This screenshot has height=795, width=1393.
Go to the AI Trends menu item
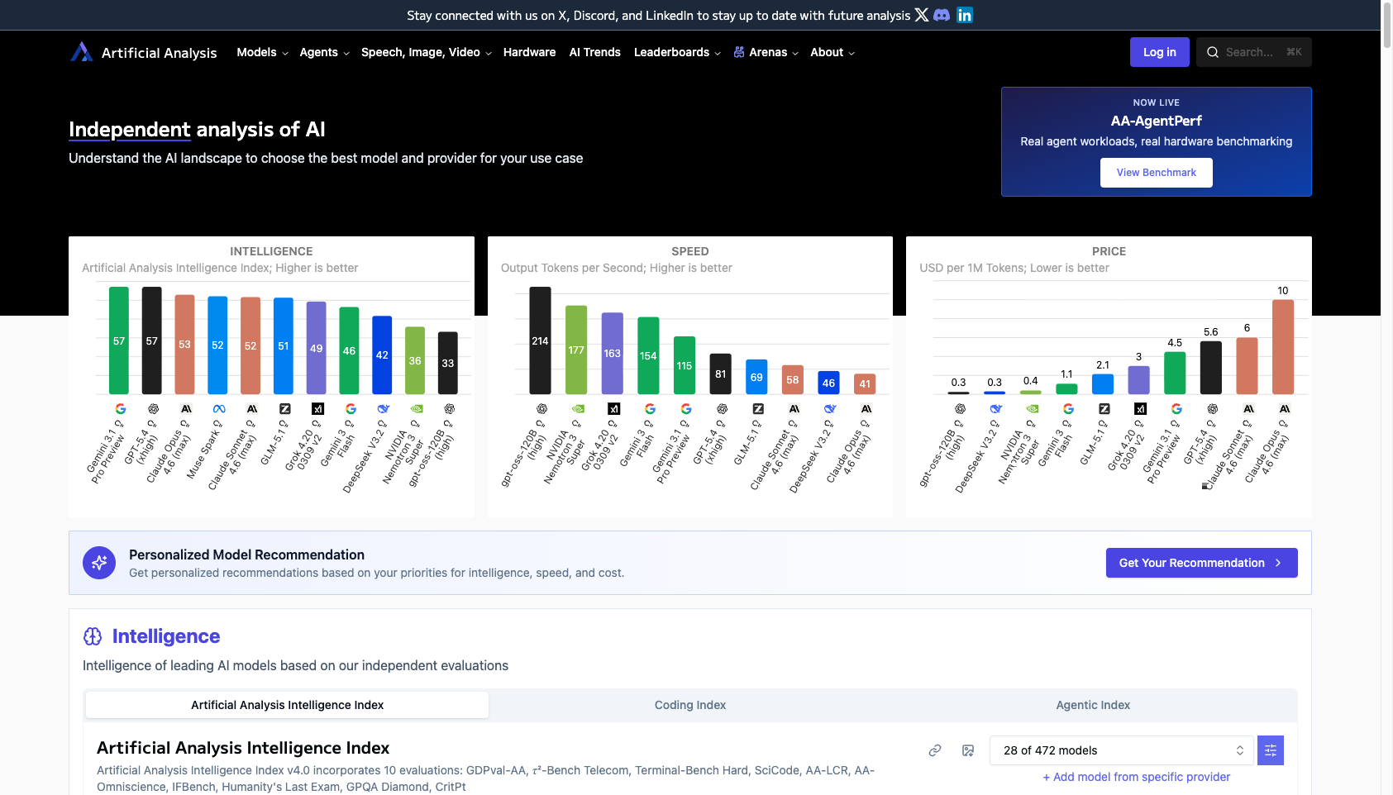[x=594, y=52]
